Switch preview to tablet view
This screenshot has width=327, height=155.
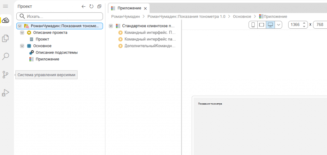coord(262,25)
